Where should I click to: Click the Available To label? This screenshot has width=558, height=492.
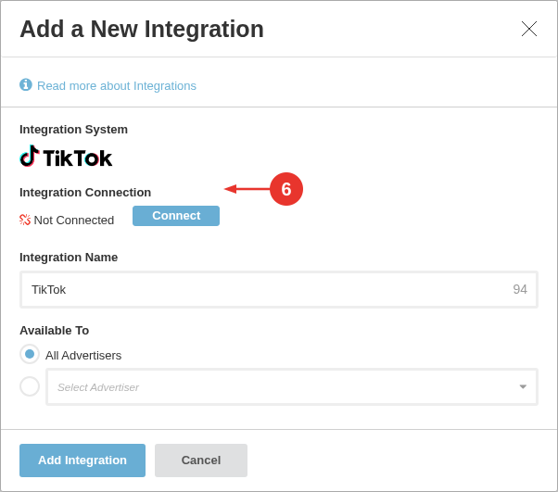[x=54, y=331]
